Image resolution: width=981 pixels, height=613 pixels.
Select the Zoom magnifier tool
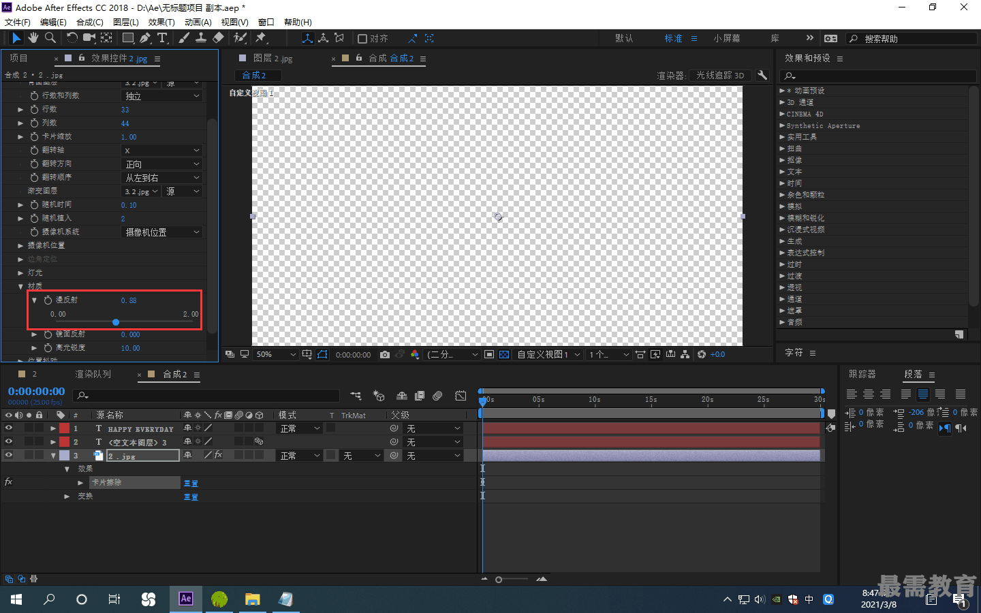[x=50, y=38]
